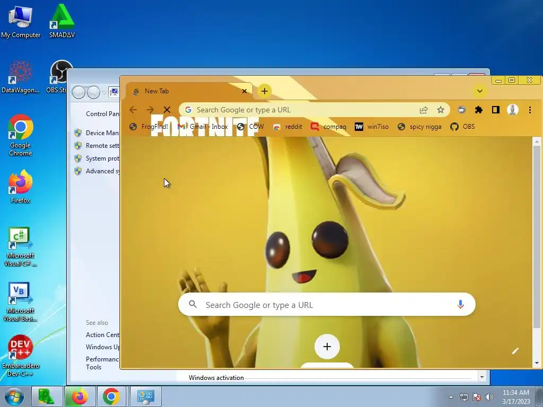
Task: Open Performance Tools link in System window
Action: tap(102, 363)
